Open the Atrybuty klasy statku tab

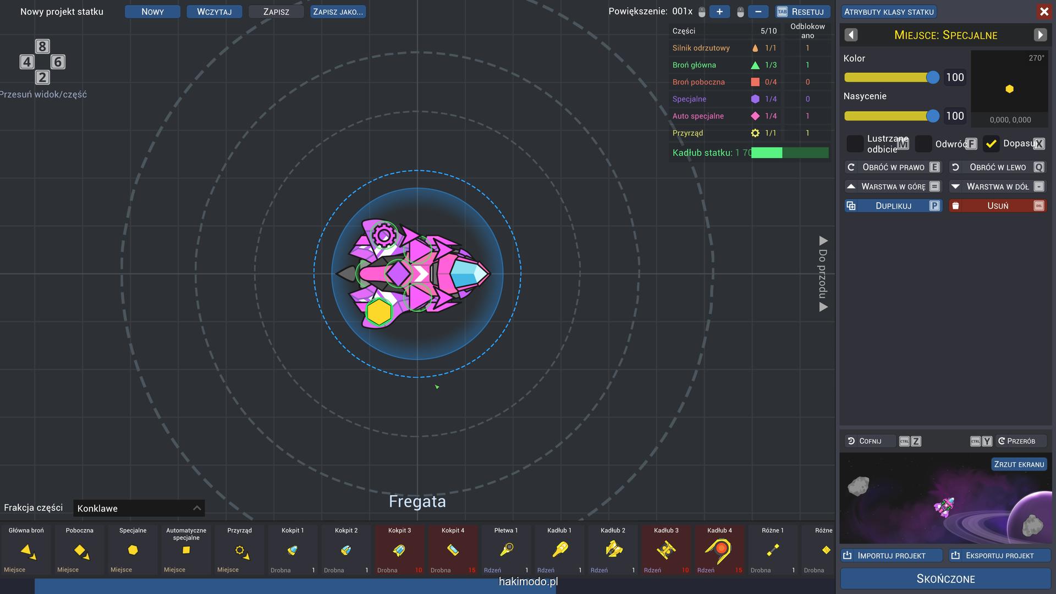(889, 12)
